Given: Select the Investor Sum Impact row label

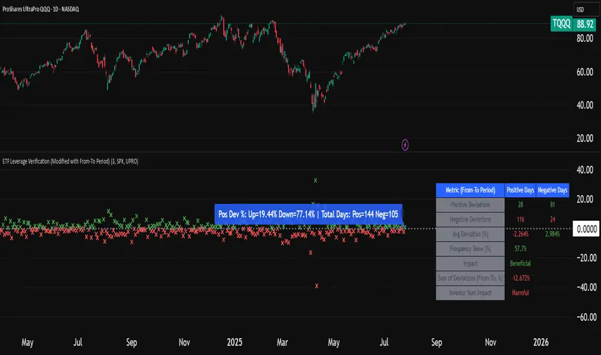Looking at the screenshot, I should point(470,293).
